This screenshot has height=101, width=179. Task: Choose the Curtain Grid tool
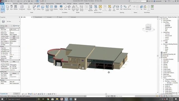click(51, 8)
